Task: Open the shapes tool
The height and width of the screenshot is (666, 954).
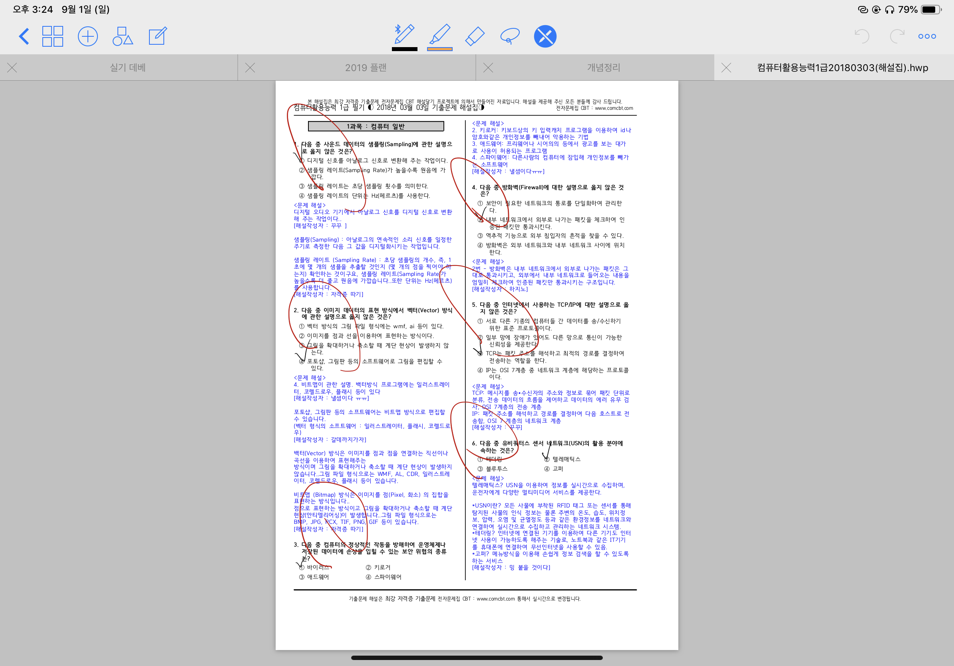Action: (x=123, y=36)
